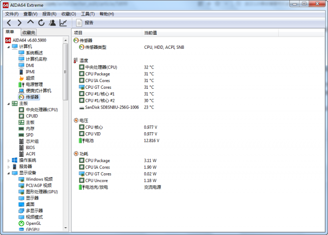Switch to the 收藏夹 (Favorites) tab
The height and width of the screenshot is (235, 328).
[x=28, y=32]
